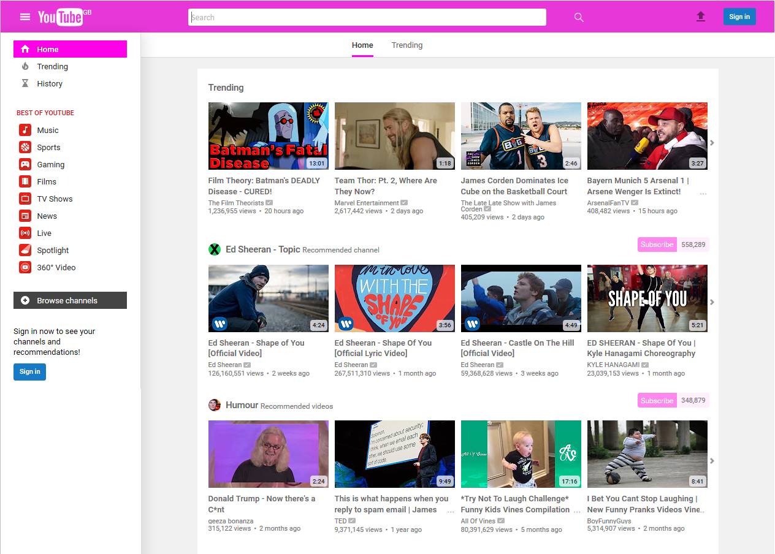
Task: Visit KYLE HANAGAMI channel link
Action: (x=613, y=365)
